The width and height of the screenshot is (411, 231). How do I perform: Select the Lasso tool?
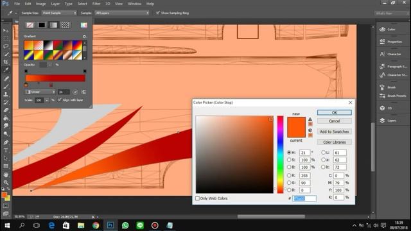tap(6, 46)
